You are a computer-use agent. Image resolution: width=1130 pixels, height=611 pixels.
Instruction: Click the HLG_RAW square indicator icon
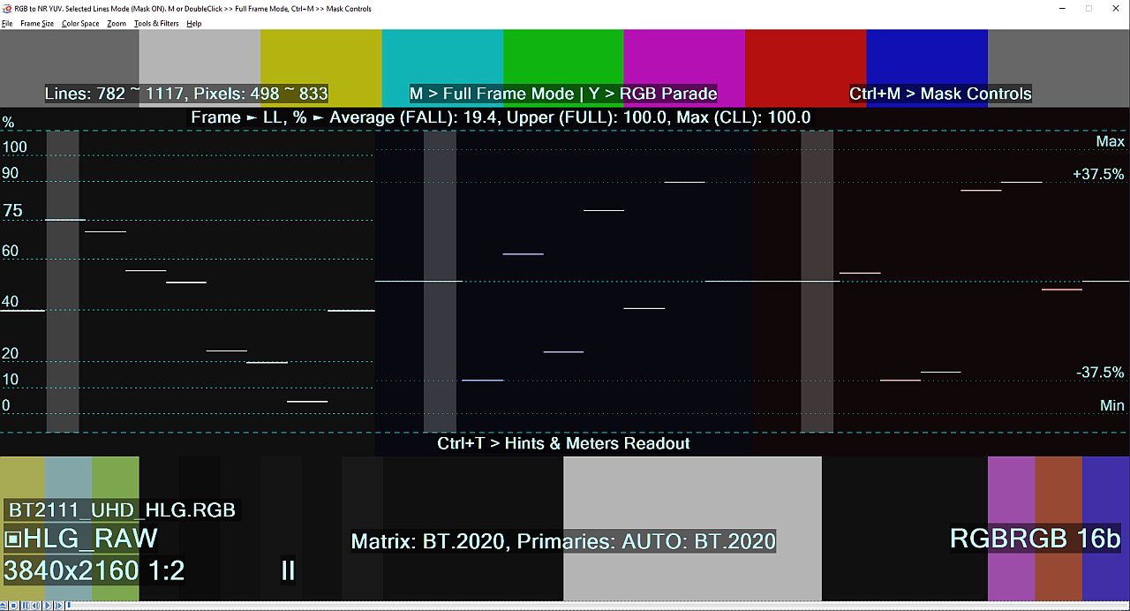click(12, 539)
